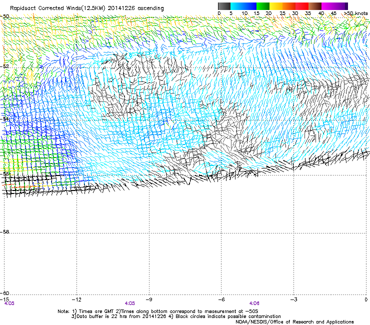Image resolution: width=370 pixels, height=325 pixels.
Task: Click the '-3' longitude axis label
Action: pyautogui.click(x=293, y=299)
